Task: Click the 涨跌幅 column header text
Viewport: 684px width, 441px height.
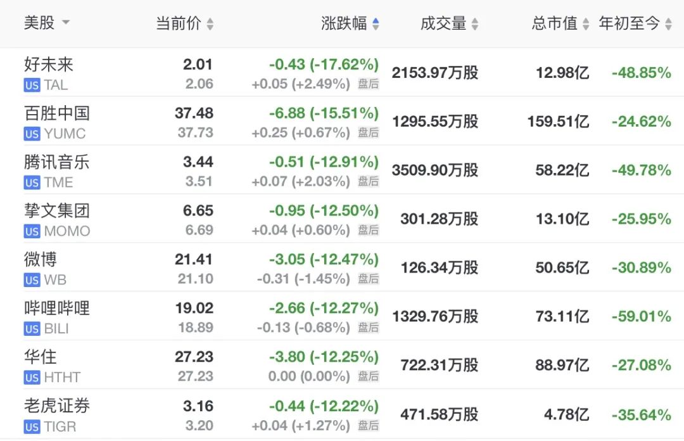Action: (x=344, y=23)
